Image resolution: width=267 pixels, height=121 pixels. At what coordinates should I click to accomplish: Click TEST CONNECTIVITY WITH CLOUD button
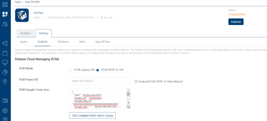pos(92,116)
